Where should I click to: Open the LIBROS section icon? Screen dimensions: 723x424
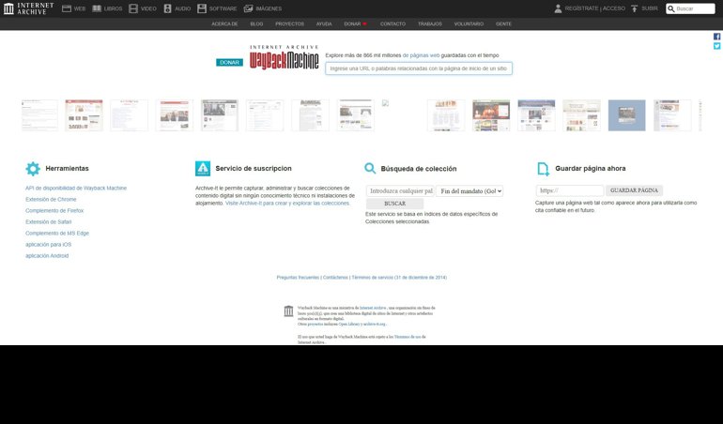click(x=97, y=8)
